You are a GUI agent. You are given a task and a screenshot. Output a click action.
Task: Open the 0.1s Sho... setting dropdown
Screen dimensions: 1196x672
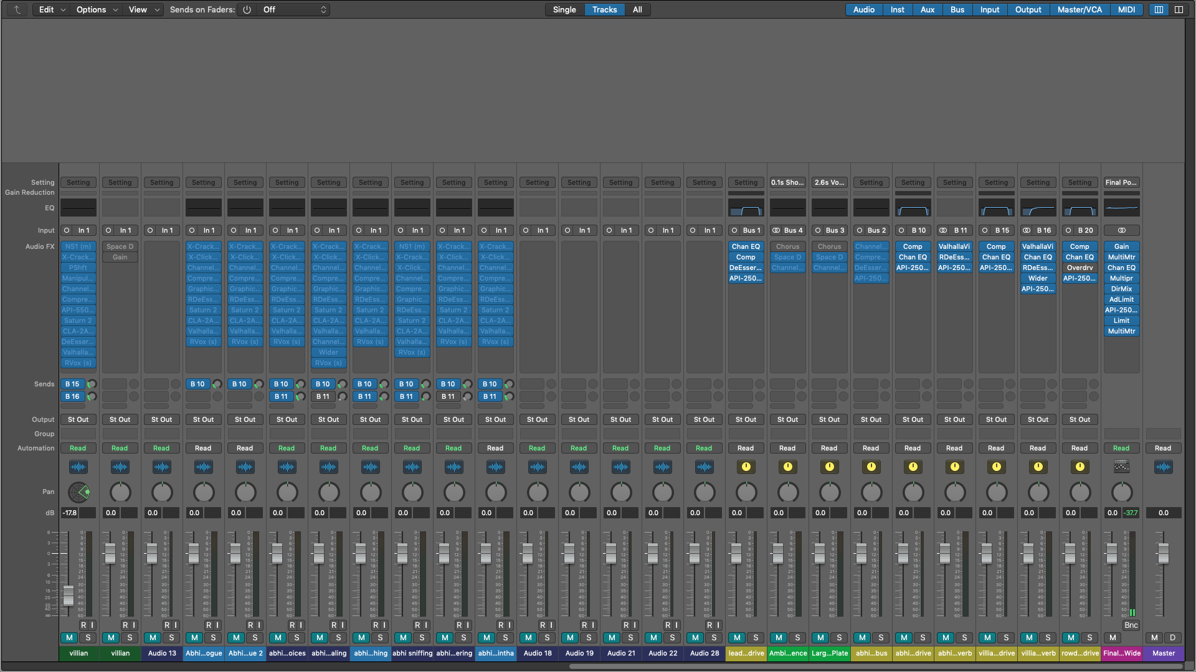787,182
